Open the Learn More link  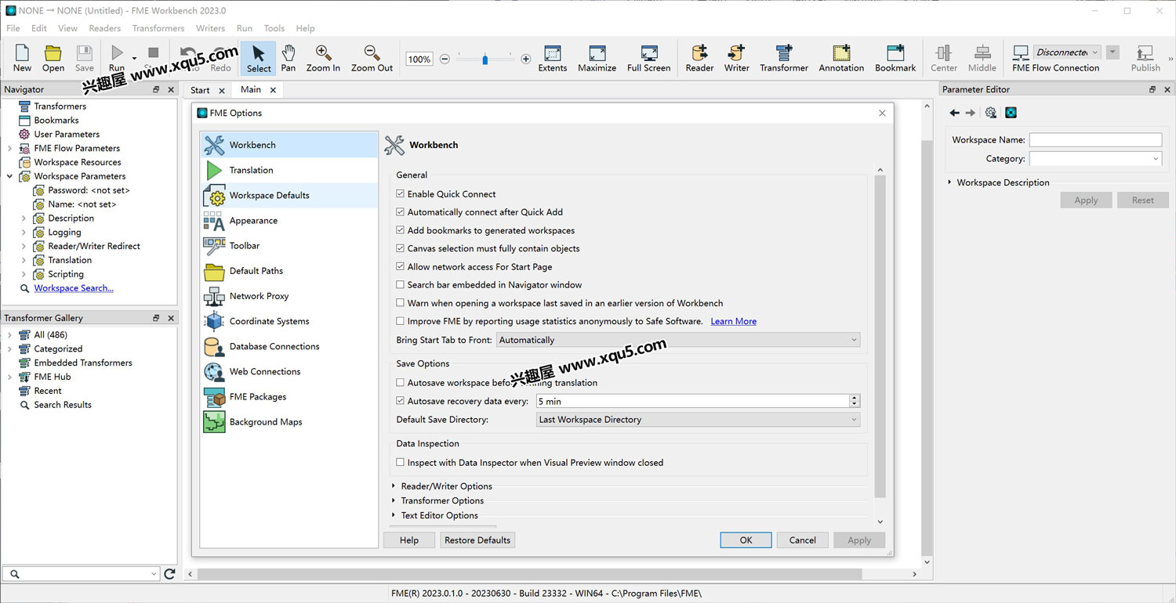pyautogui.click(x=734, y=321)
